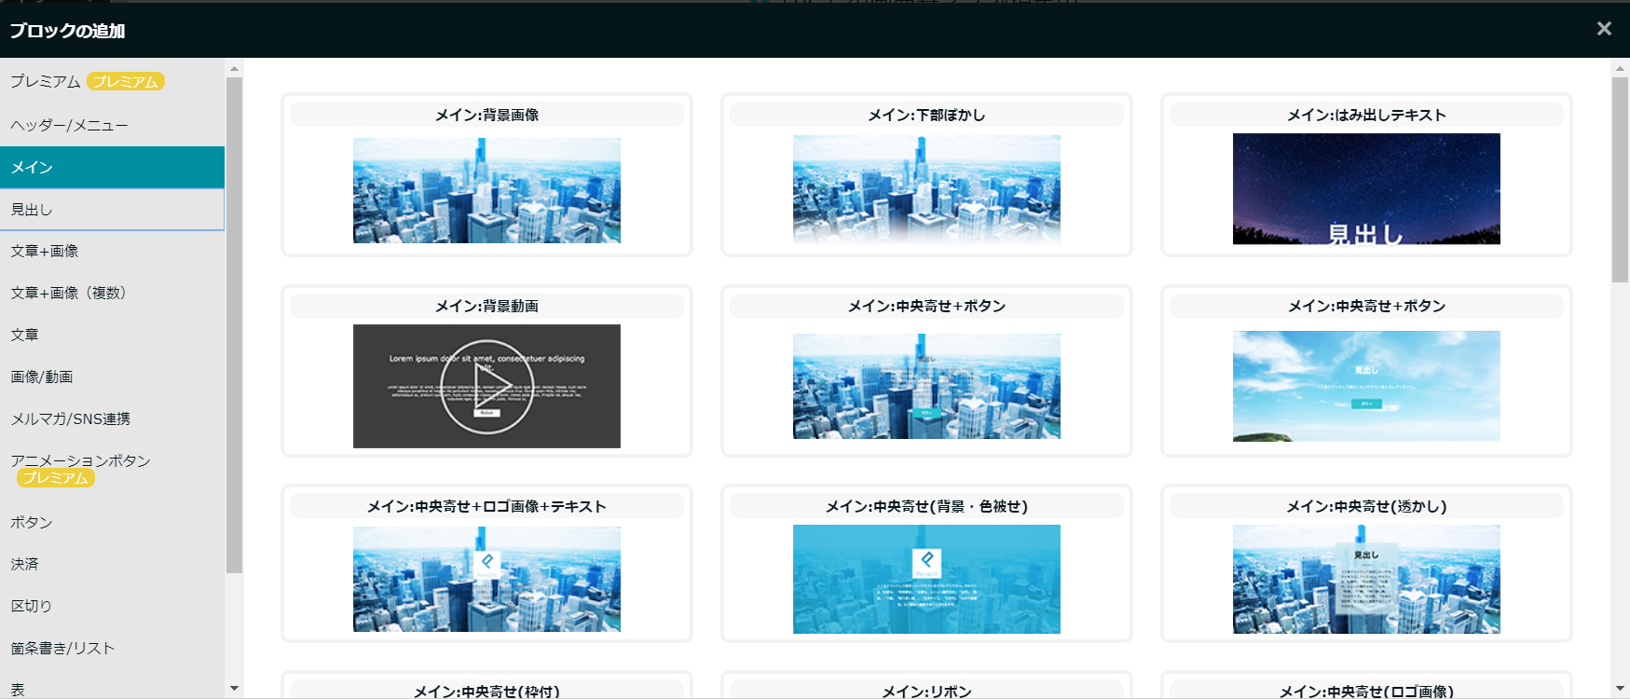Choose メイン:中央寄せ+ロゴ画像+テキスト block
This screenshot has width=1630, height=699.
[486, 563]
